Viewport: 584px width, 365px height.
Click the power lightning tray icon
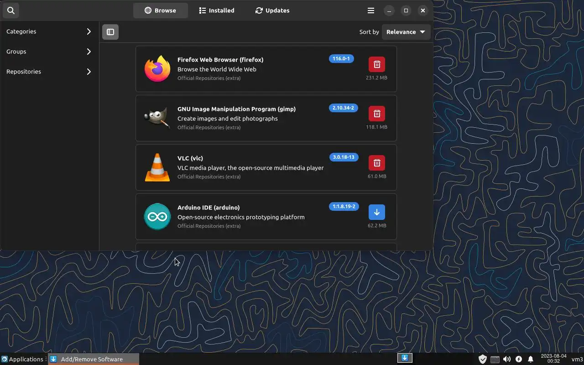click(x=519, y=359)
